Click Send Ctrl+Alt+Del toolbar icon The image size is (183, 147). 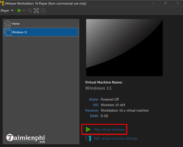pos(29,11)
